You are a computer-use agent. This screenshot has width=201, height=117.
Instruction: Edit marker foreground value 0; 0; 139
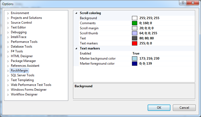(x=146, y=64)
